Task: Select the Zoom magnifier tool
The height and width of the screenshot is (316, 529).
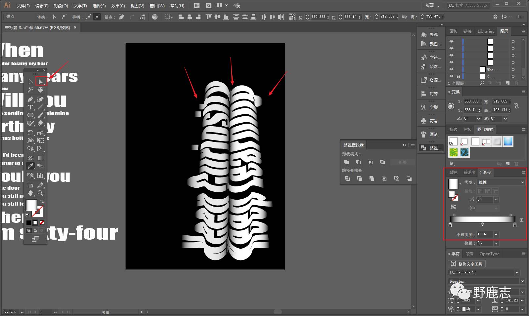Action: tap(40, 193)
